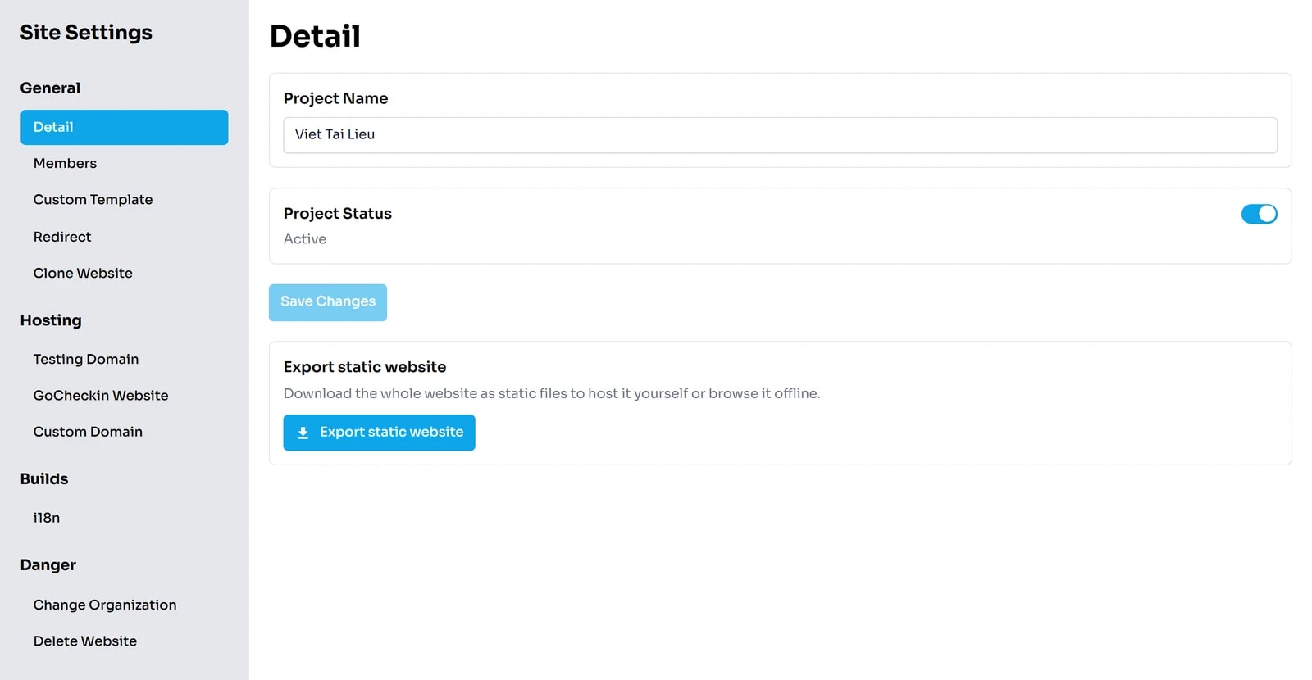Click the Project Status label

click(x=338, y=214)
